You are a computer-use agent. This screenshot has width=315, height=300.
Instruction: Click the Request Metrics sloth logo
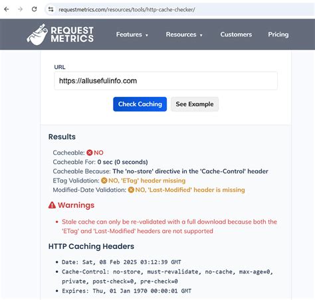tap(37, 35)
